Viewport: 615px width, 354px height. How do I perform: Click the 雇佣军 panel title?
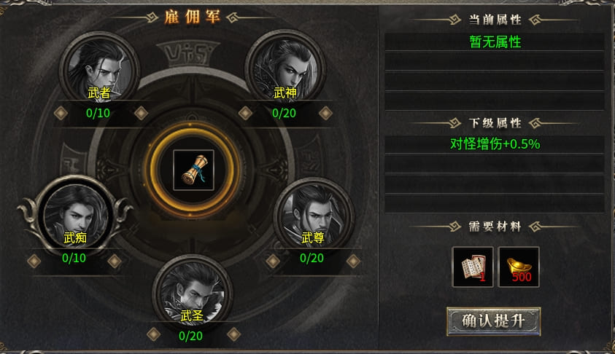[192, 17]
